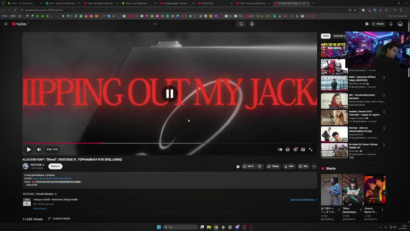Click the large pause overlay on video
Viewport: 410px width, 231px height.
pos(170,94)
